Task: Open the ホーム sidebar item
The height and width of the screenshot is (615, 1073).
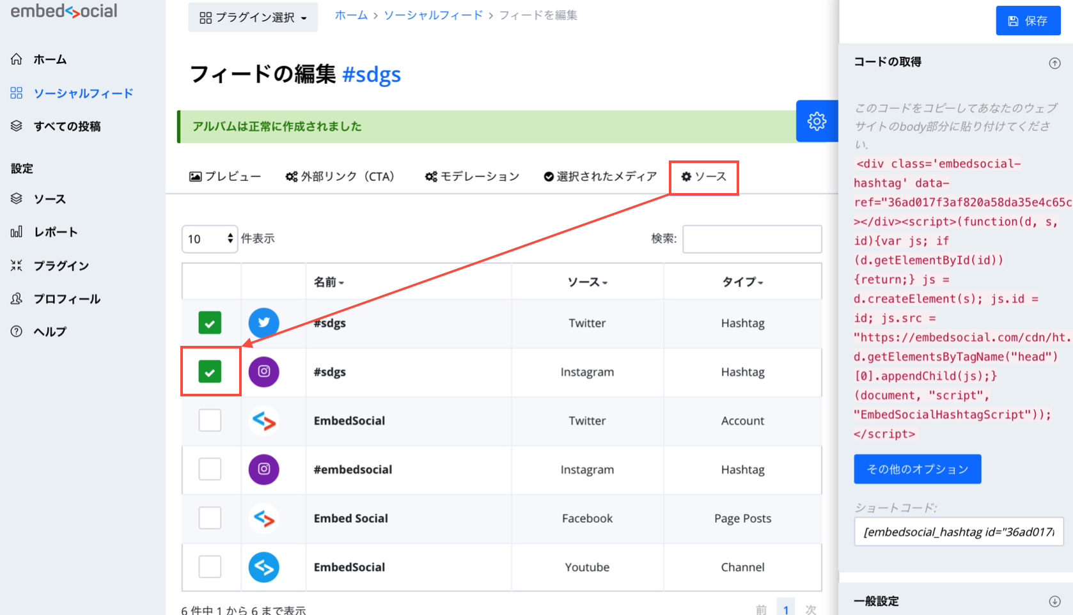Action: (x=50, y=59)
